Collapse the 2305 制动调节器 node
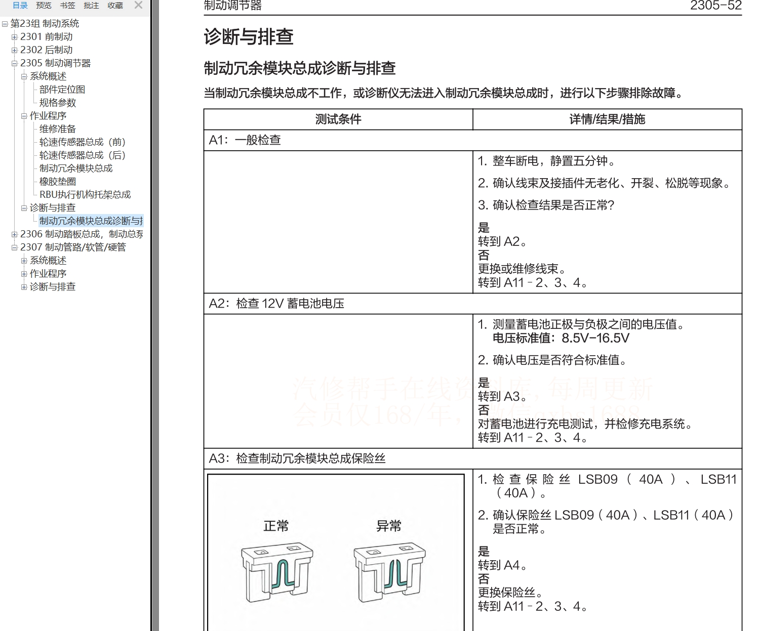This screenshot has height=631, width=758. 14,63
